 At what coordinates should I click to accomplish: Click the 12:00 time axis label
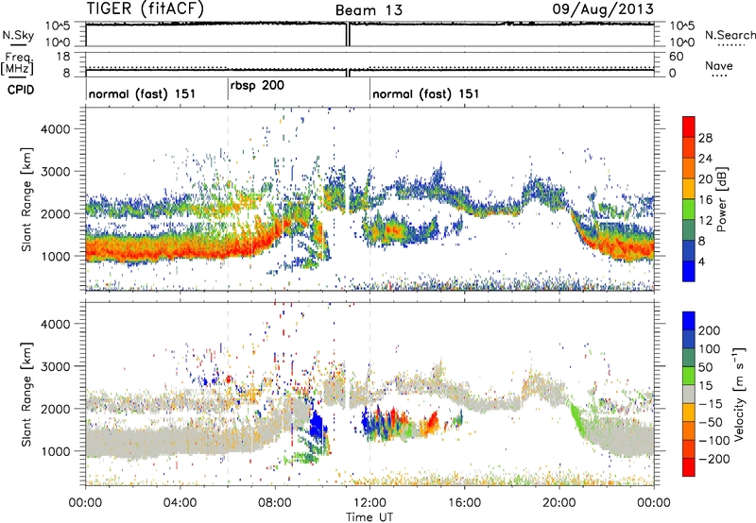pos(369,503)
